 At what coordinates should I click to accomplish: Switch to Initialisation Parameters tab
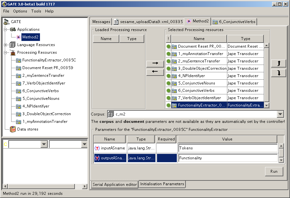pyautogui.click(x=162, y=184)
